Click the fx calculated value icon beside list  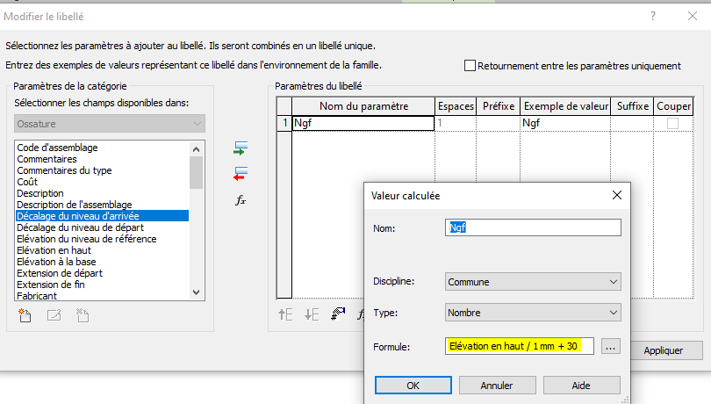point(241,200)
